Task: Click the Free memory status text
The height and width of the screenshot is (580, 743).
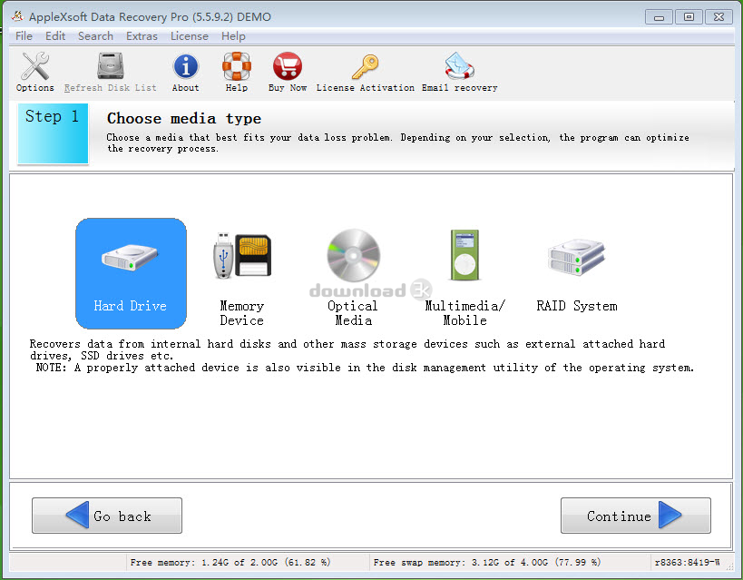Action: point(230,563)
